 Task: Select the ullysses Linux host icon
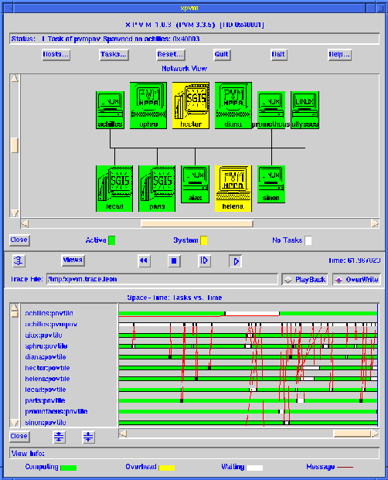[x=305, y=110]
